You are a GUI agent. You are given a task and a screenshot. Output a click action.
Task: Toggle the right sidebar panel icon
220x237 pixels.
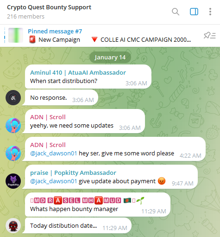[194, 12]
